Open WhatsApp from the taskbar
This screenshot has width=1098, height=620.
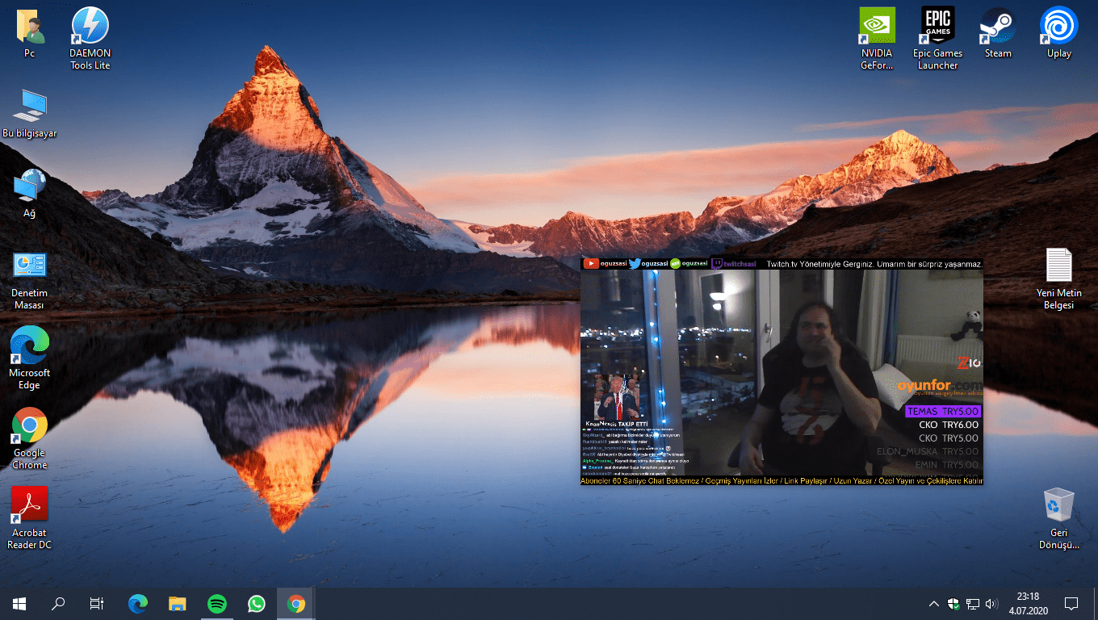coord(257,603)
